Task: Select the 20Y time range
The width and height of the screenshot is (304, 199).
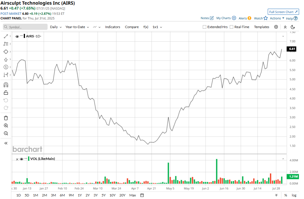Action: pyautogui.click(x=122, y=195)
